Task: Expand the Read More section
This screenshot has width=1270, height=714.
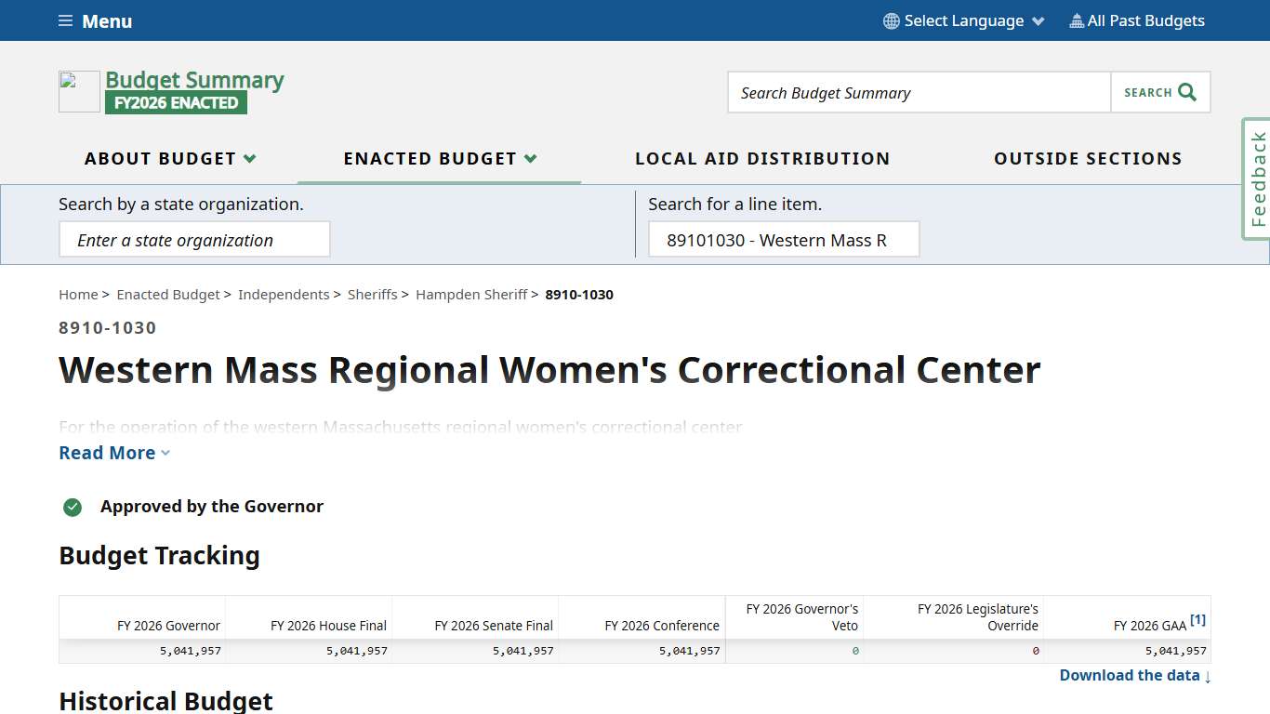Action: (x=113, y=453)
